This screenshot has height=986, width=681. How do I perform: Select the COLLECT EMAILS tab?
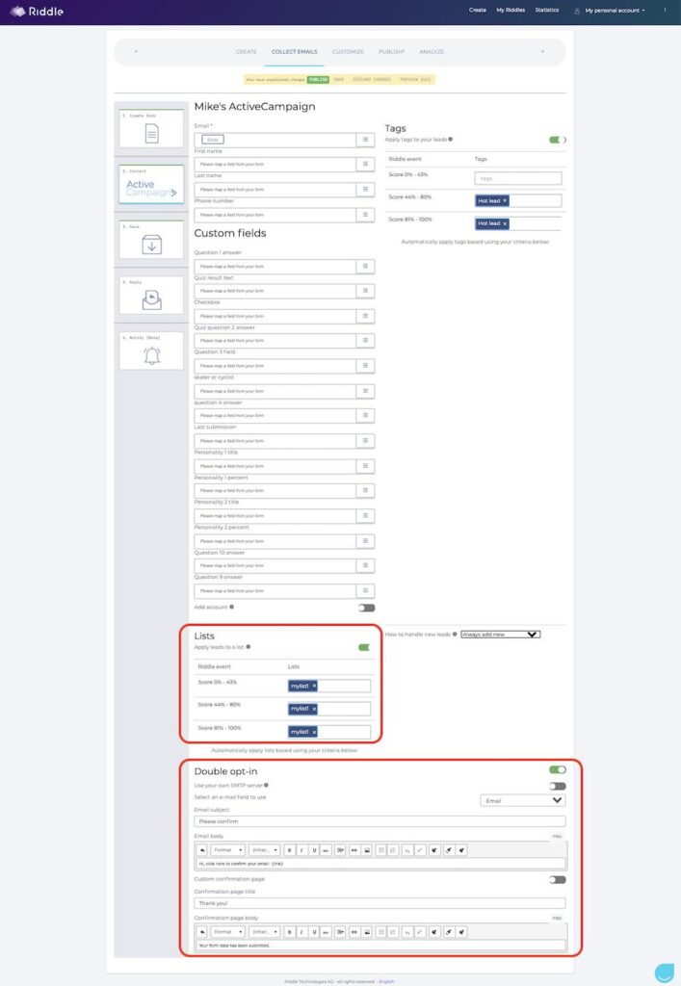(295, 52)
